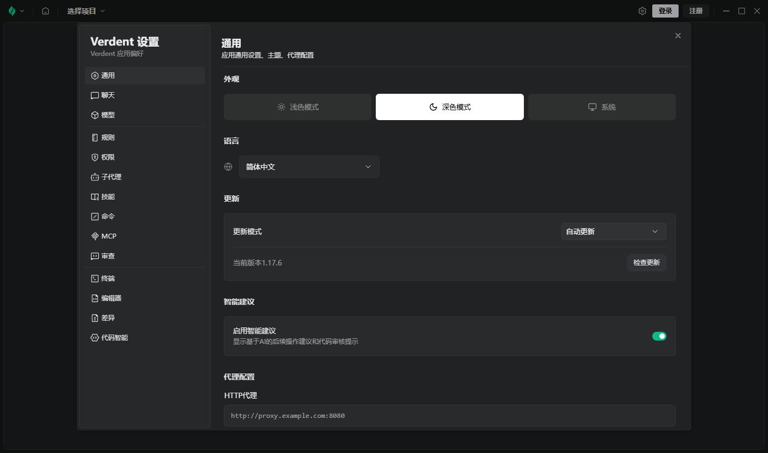Viewport: 768px width, 453px height.
Task: Open the 技能 settings section
Action: coord(108,196)
